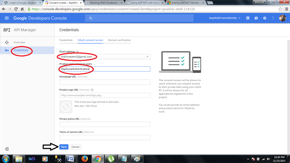290x163 pixels.
Task: Click the browser home icon
Action: coord(22,9)
